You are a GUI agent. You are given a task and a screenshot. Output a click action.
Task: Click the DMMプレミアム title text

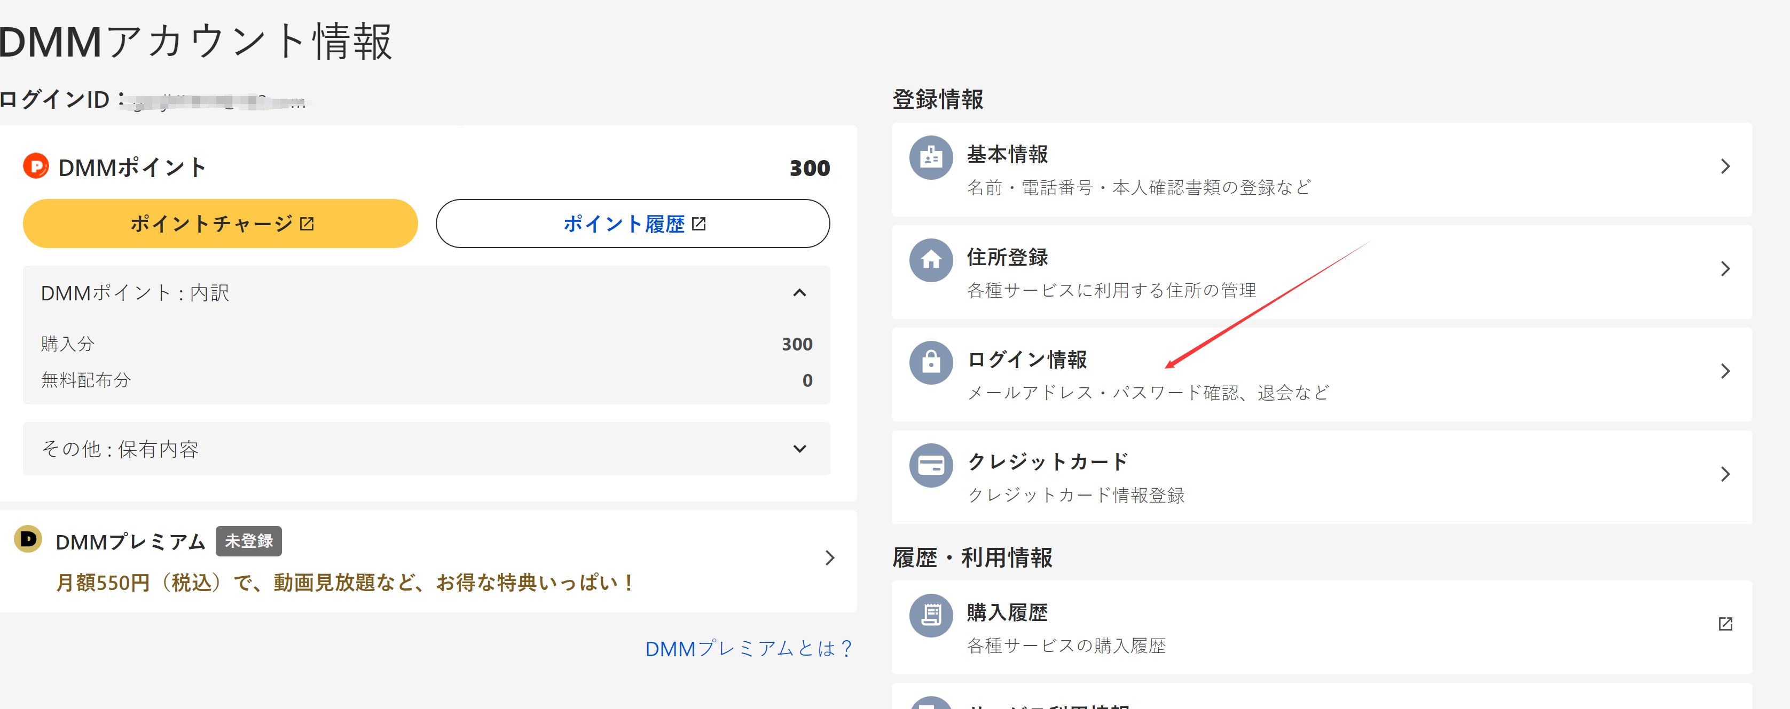[x=131, y=541]
